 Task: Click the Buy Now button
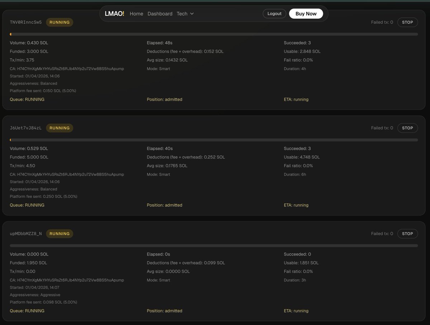click(x=306, y=14)
